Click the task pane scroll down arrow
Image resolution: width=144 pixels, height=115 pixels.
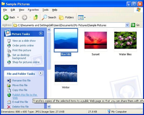pyautogui.click(x=49, y=107)
